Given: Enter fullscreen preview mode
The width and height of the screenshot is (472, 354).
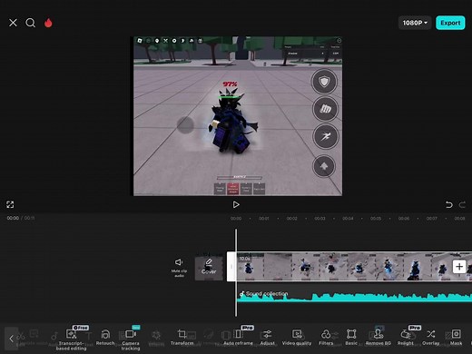Looking at the screenshot, I should [10, 204].
